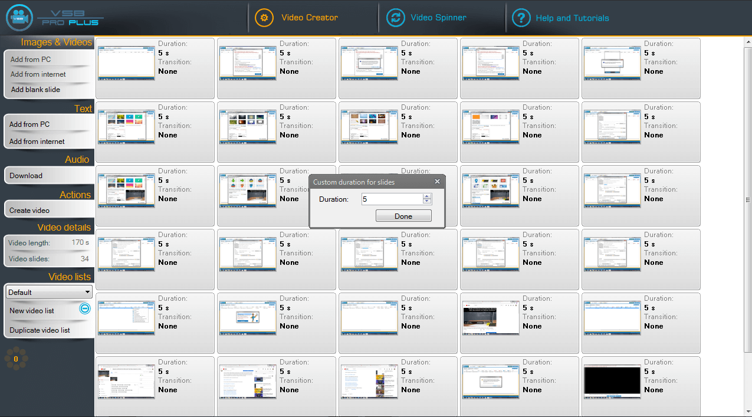Click the VSB Pro Plus camera logo
The height and width of the screenshot is (417, 752).
coord(19,18)
